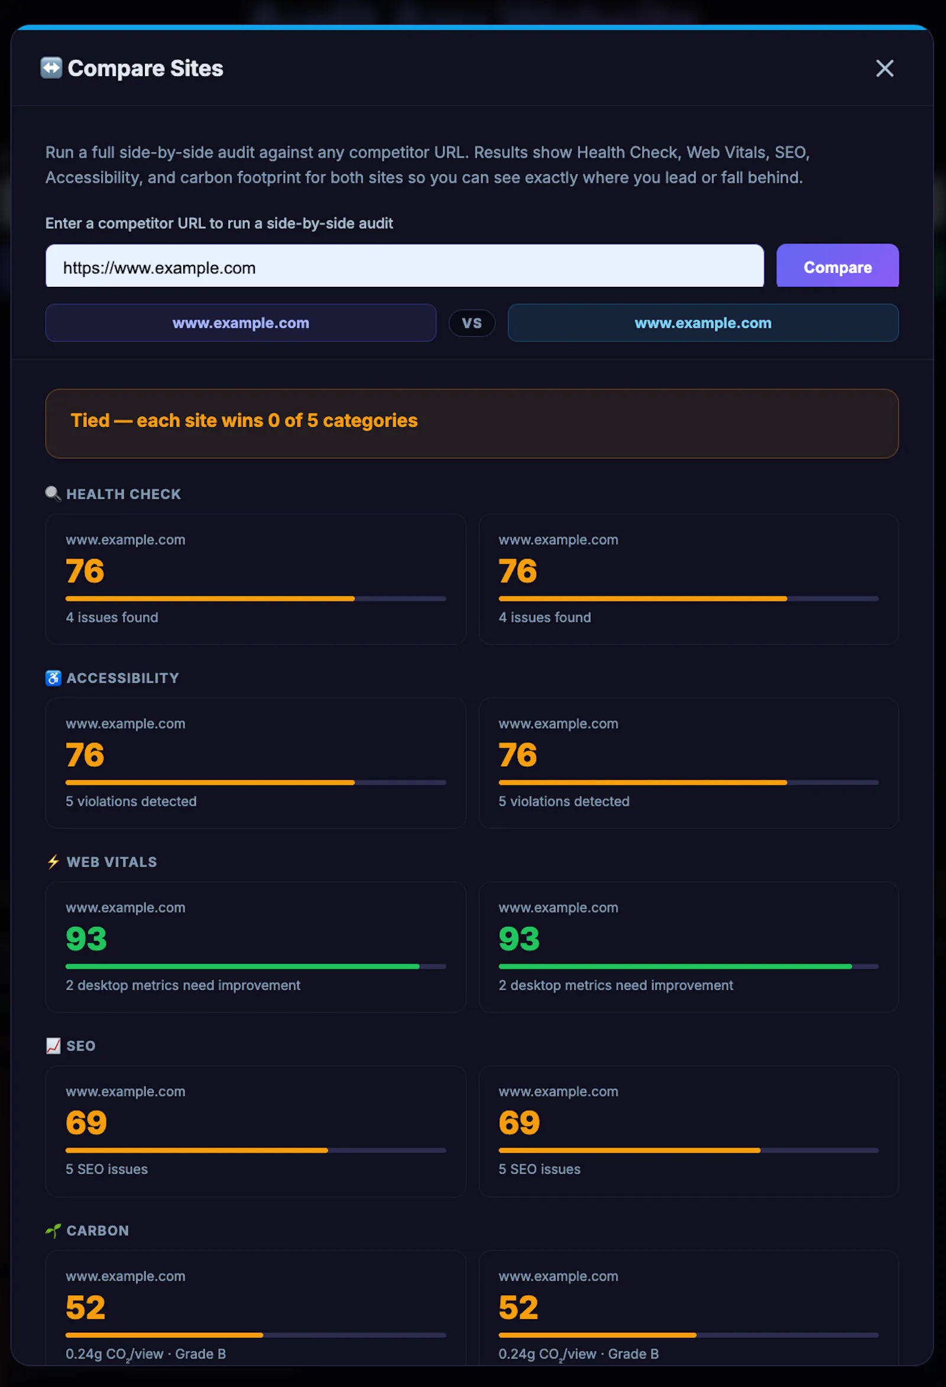The width and height of the screenshot is (946, 1387).
Task: Click left '5 SEO issues' text
Action: (x=106, y=1169)
